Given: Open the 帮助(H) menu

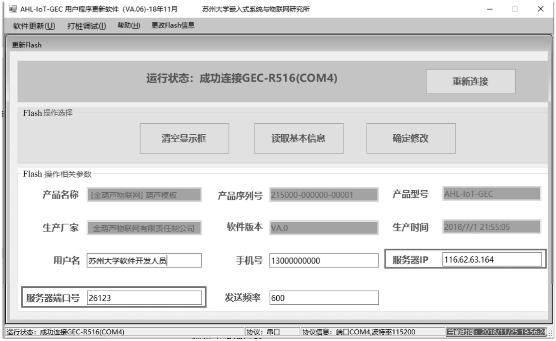Looking at the screenshot, I should pyautogui.click(x=128, y=26).
